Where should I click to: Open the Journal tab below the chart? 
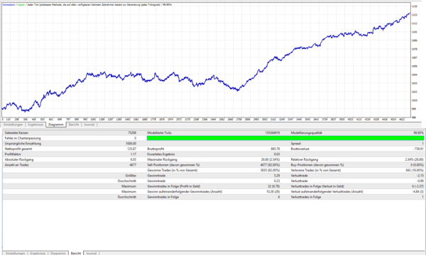pyautogui.click(x=89, y=125)
